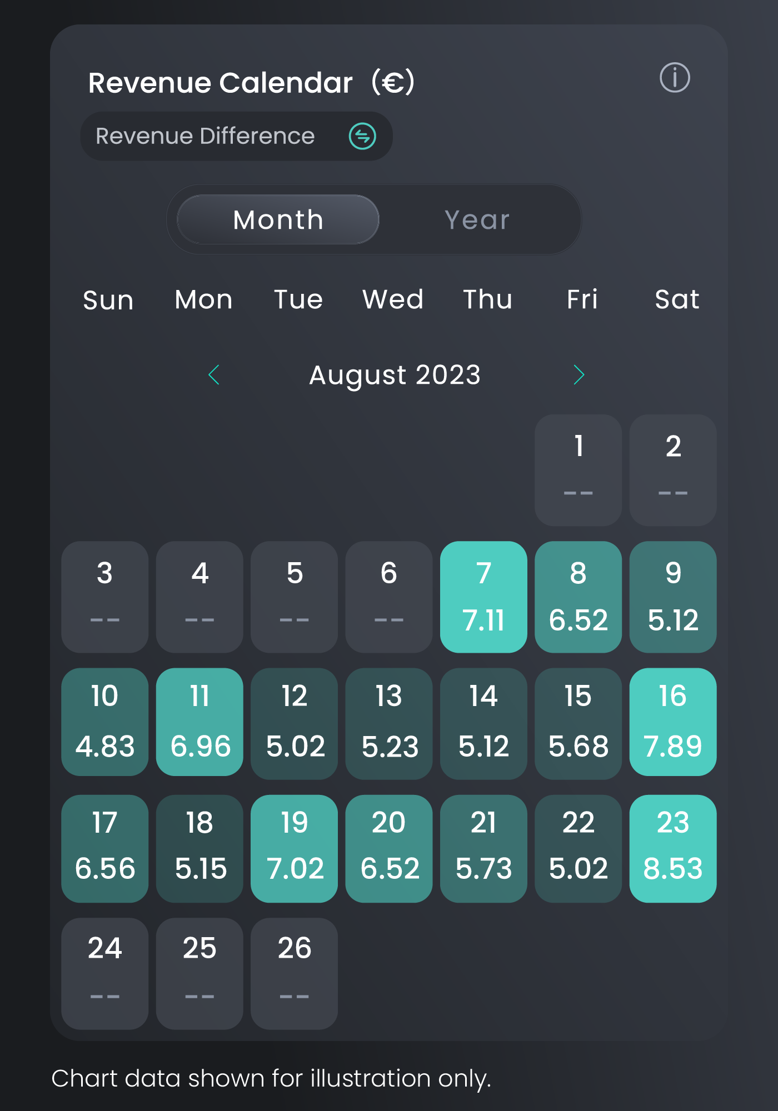Select day 19 with 7.02 revenue
Screen dimensions: 778x1111
[294, 848]
